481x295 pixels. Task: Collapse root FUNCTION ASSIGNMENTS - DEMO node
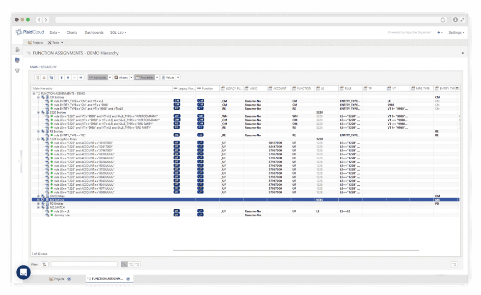34,94
